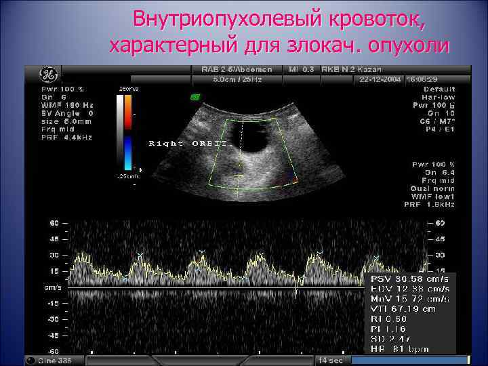Click the 'Gn 6' gain setting
This screenshot has width=488, height=366.
(x=54, y=97)
